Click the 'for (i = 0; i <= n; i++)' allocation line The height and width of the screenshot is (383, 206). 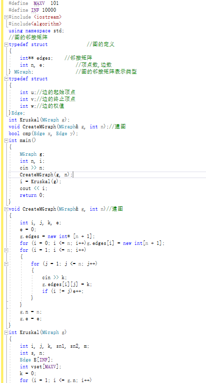point(92,243)
